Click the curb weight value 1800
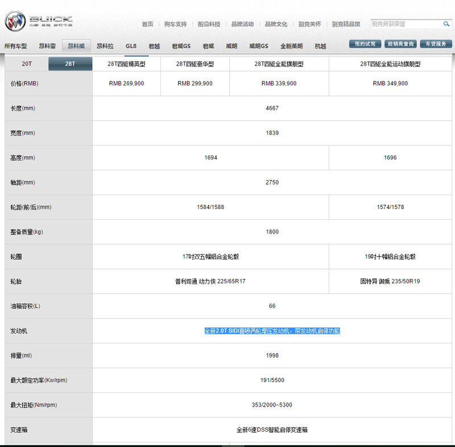The image size is (455, 447). 272,232
